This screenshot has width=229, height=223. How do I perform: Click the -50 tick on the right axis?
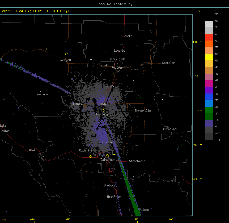(x=195, y=145)
